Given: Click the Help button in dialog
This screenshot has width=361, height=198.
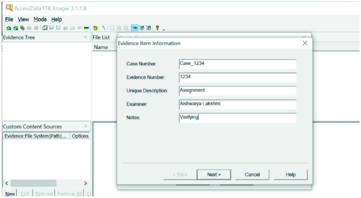Looking at the screenshot, I should pos(291,175).
